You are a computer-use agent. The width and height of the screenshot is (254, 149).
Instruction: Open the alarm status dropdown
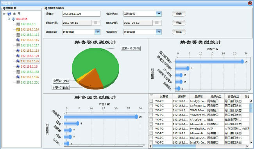point(159,14)
